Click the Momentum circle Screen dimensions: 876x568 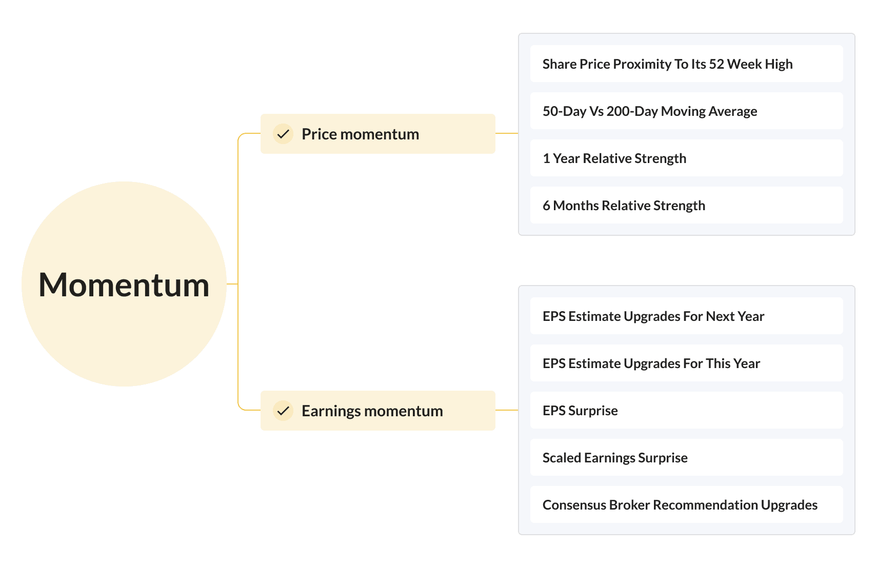tap(124, 284)
